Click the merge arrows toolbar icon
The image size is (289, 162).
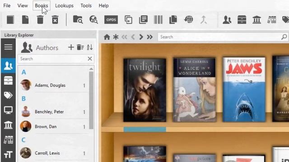pos(204,20)
